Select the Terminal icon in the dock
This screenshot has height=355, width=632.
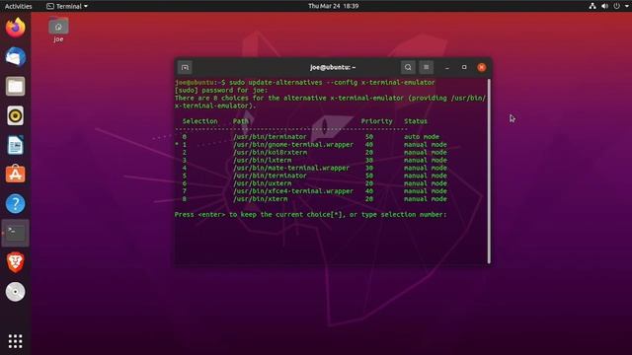(16, 233)
